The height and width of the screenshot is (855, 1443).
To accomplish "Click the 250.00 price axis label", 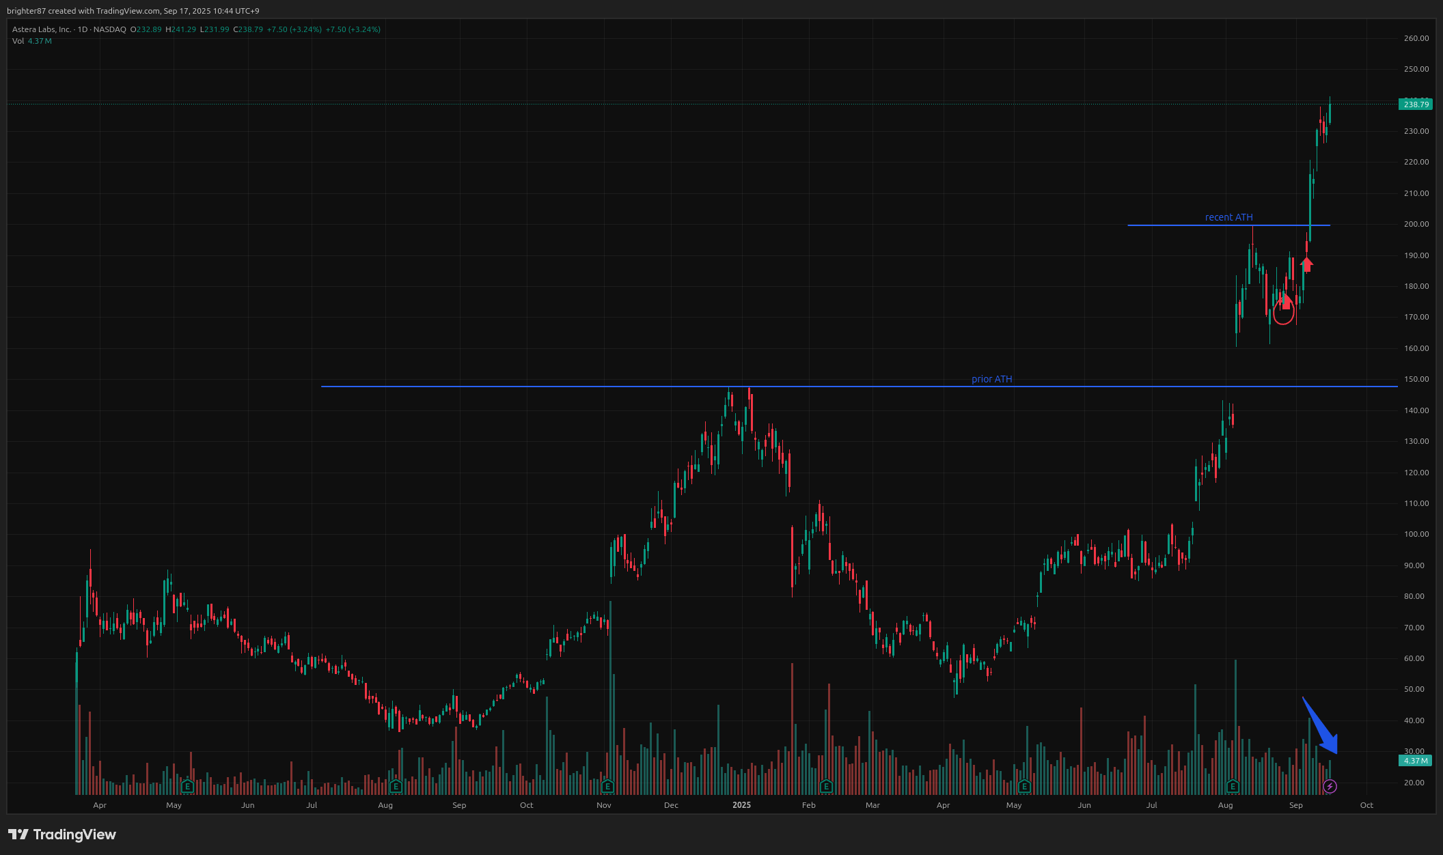I will [x=1416, y=69].
